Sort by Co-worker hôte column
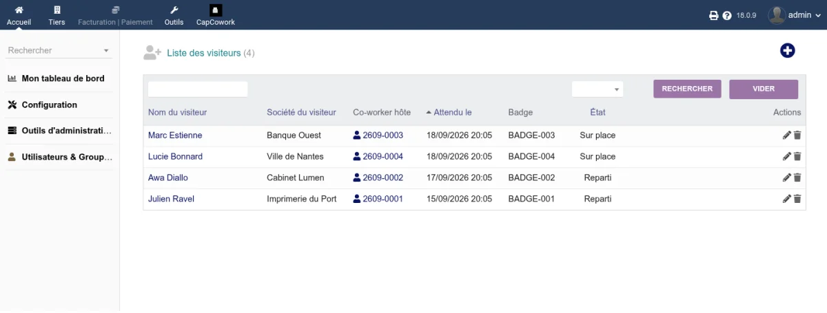This screenshot has height=313, width=827. [382, 112]
